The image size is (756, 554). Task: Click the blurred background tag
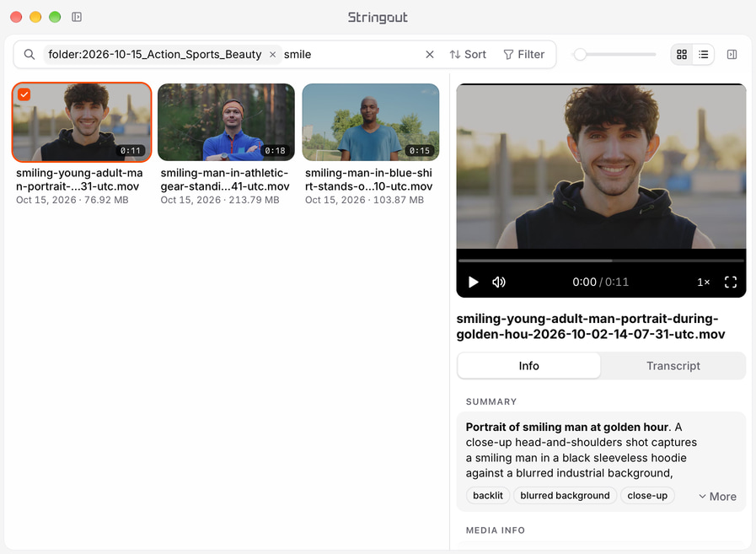pyautogui.click(x=565, y=496)
